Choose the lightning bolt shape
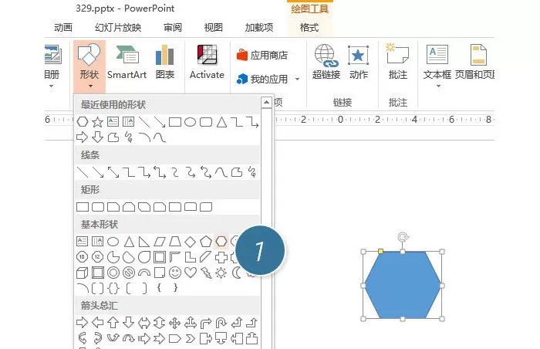The height and width of the screenshot is (349, 540). pyautogui.click(x=206, y=273)
